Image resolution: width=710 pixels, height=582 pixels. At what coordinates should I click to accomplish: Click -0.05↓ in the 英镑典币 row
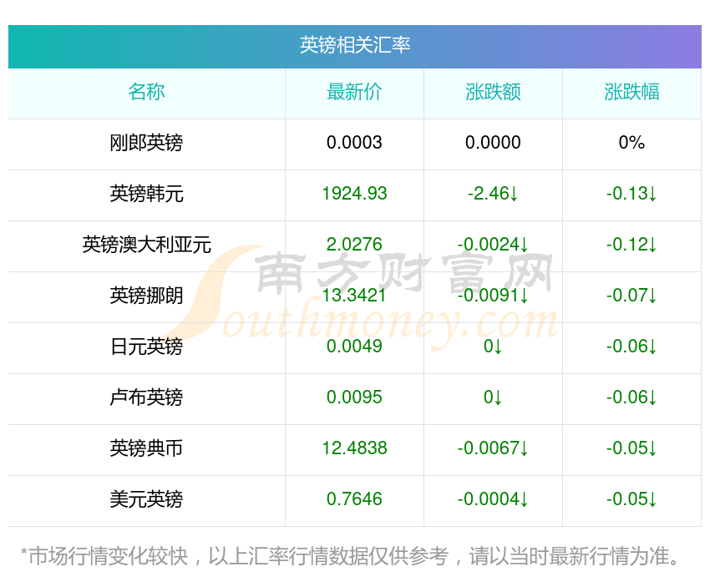click(x=631, y=448)
